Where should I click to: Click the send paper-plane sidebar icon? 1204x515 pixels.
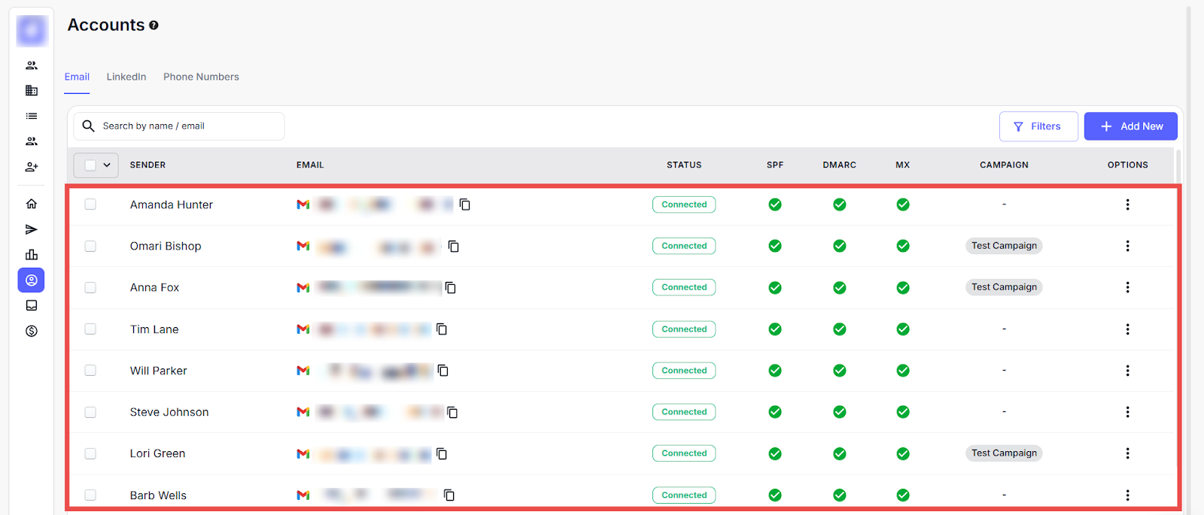[32, 229]
